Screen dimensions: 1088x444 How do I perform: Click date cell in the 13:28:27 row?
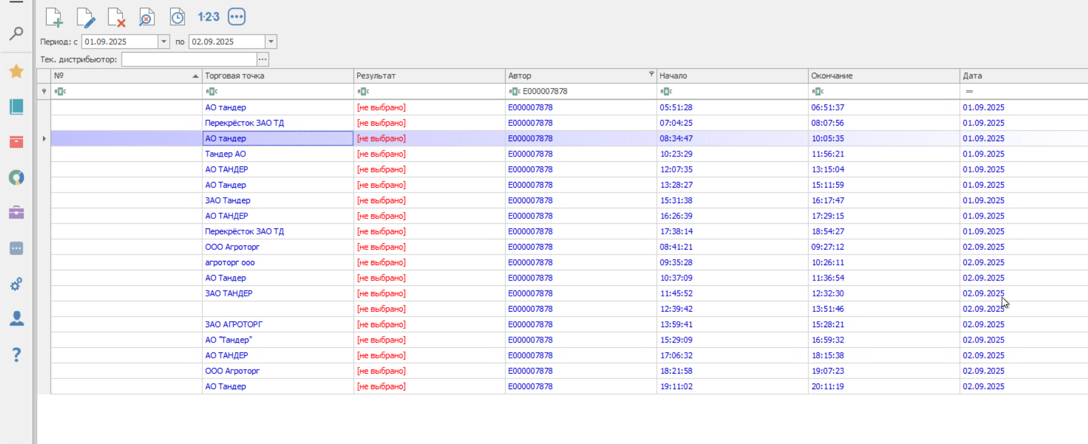tap(1024, 185)
